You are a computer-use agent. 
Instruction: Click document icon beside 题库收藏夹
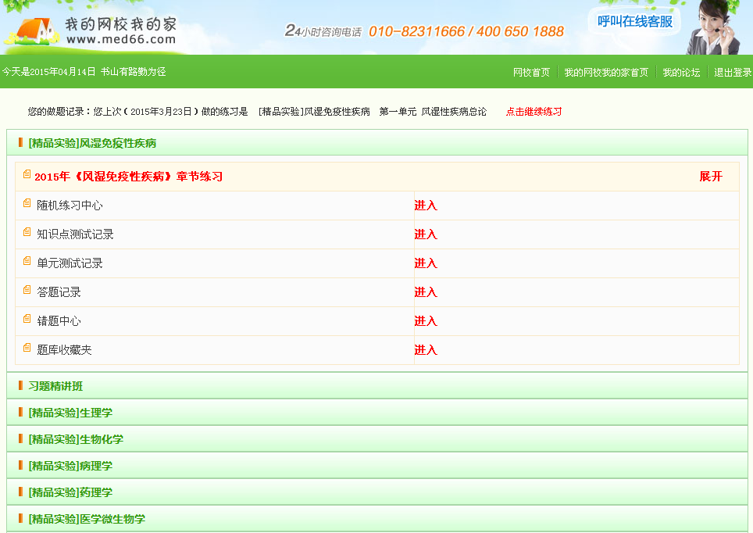click(27, 348)
